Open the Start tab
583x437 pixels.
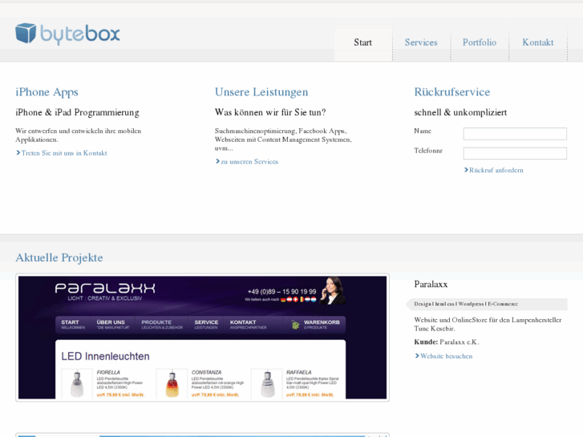click(x=363, y=42)
